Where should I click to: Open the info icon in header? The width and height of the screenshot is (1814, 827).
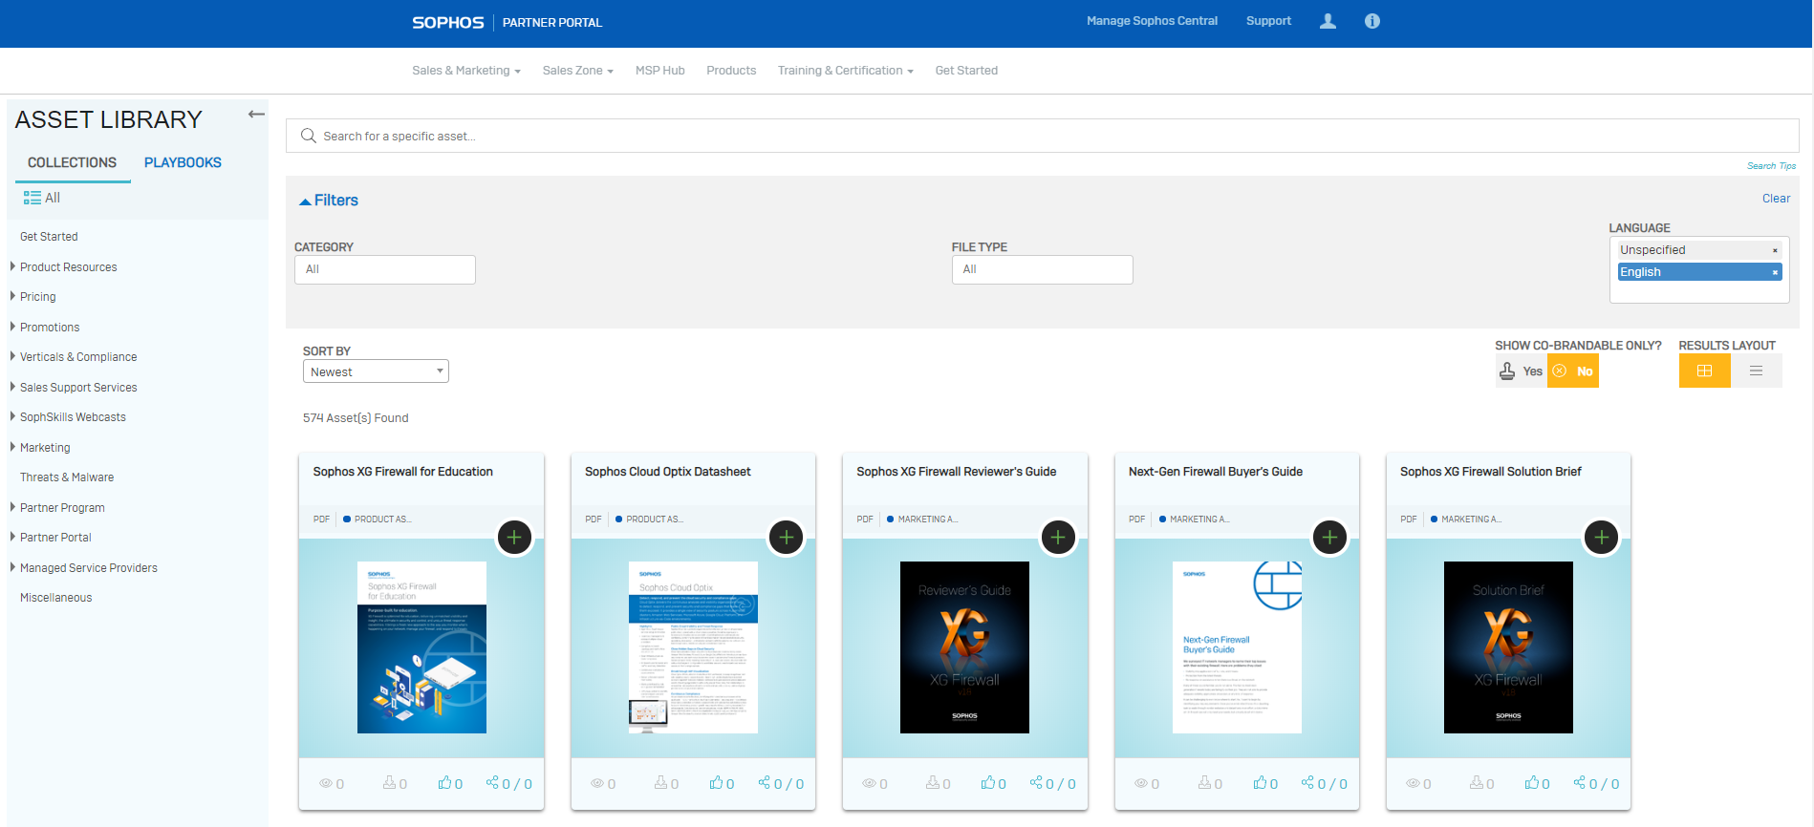click(x=1371, y=21)
